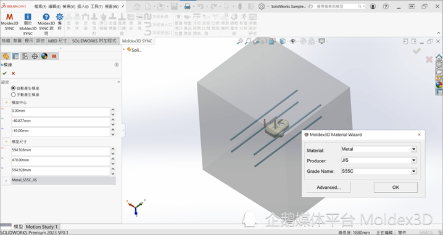
Task: Click the Advanced... button in Material Wizard
Action: pos(329,188)
